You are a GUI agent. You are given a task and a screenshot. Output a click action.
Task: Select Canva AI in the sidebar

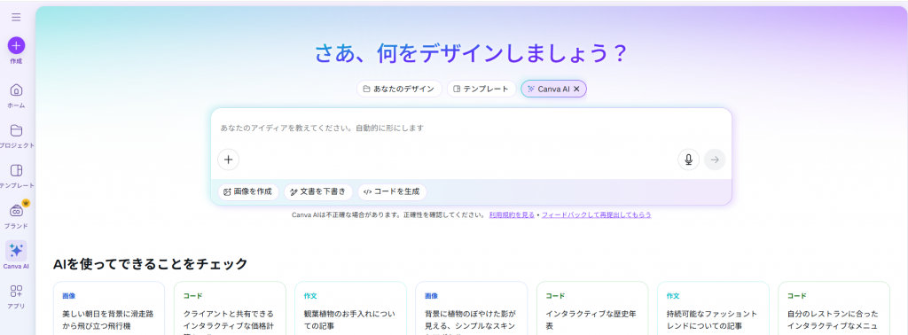pos(16,256)
